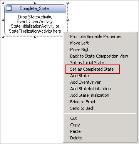This screenshot has width=139, height=144.
Task: Select Set as Completed State
Action: point(92,69)
